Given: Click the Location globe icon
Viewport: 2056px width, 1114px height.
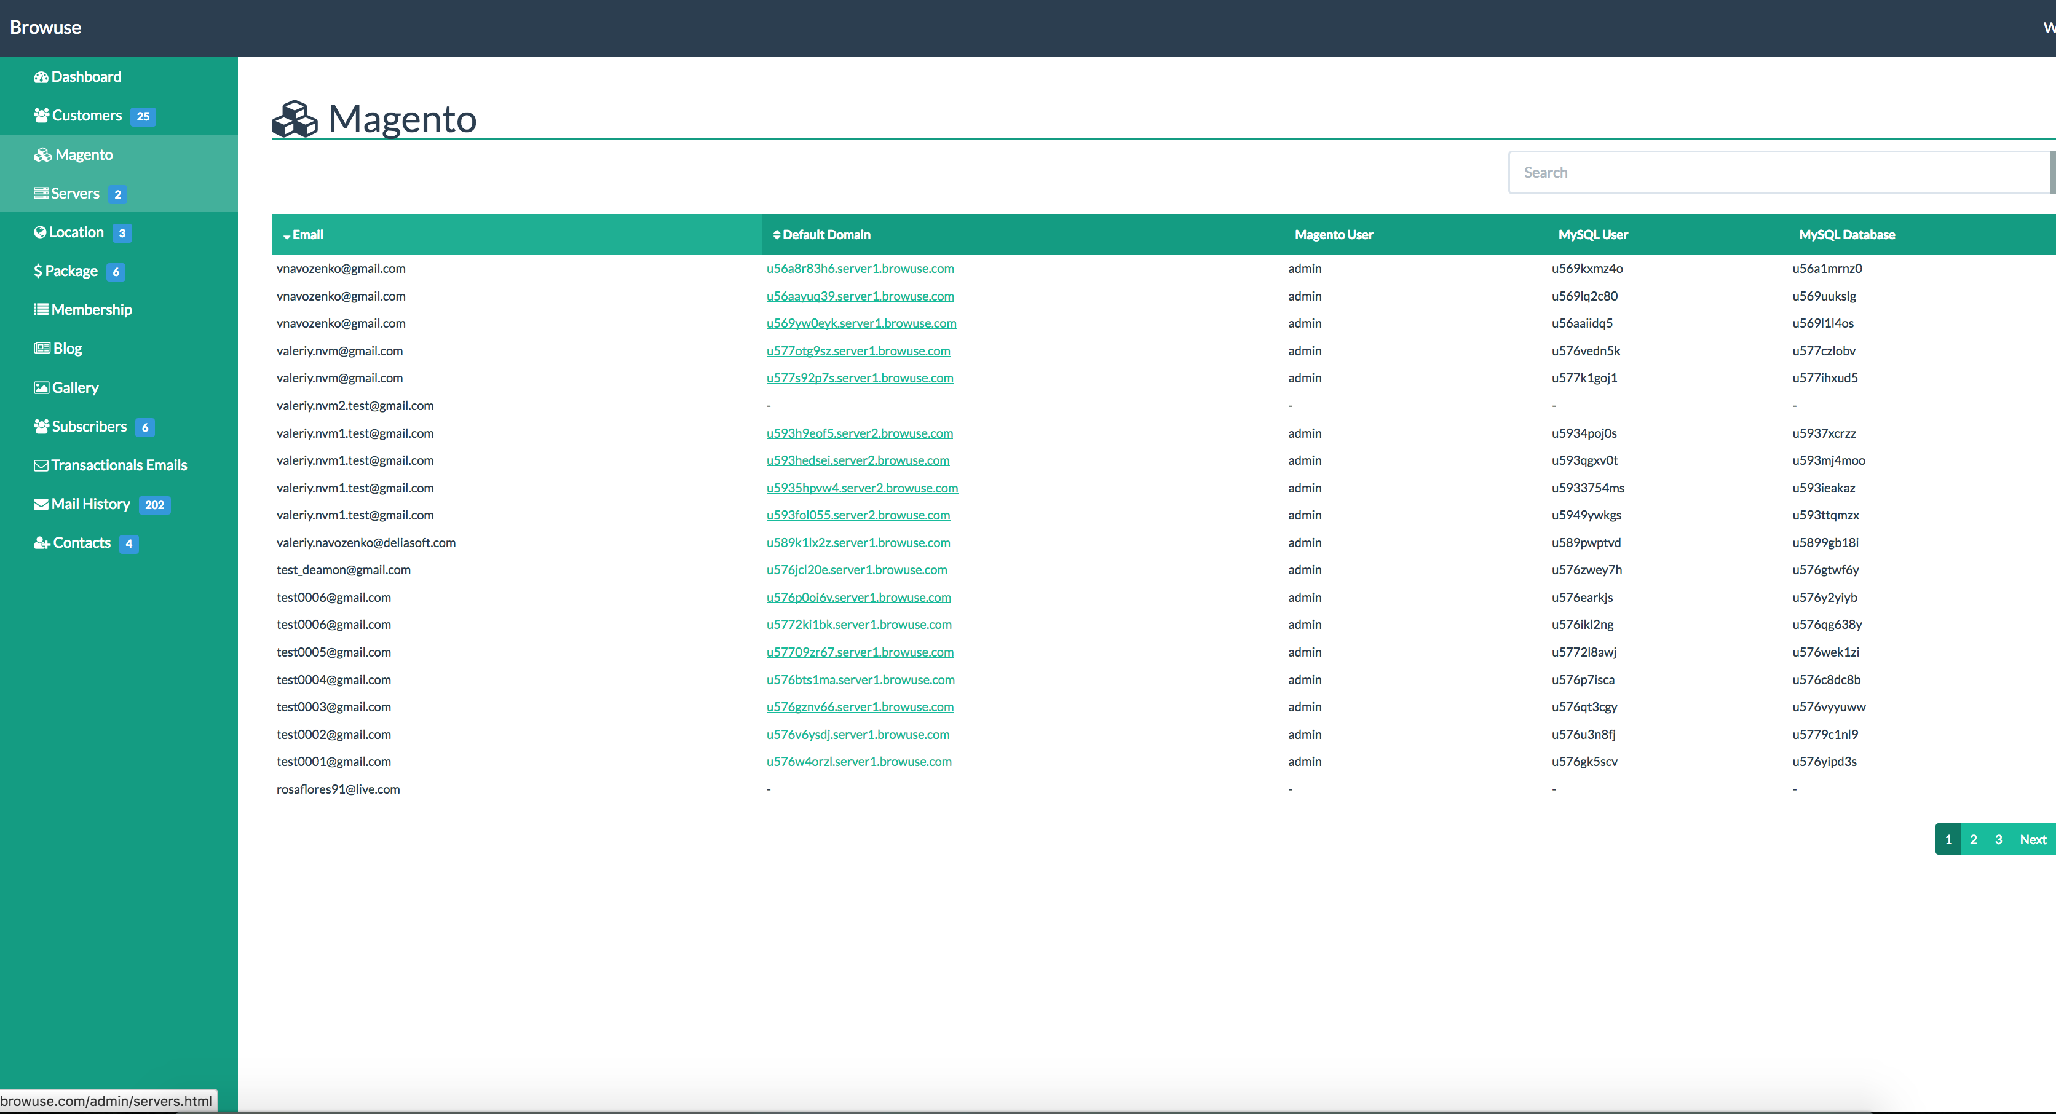Looking at the screenshot, I should tap(40, 232).
